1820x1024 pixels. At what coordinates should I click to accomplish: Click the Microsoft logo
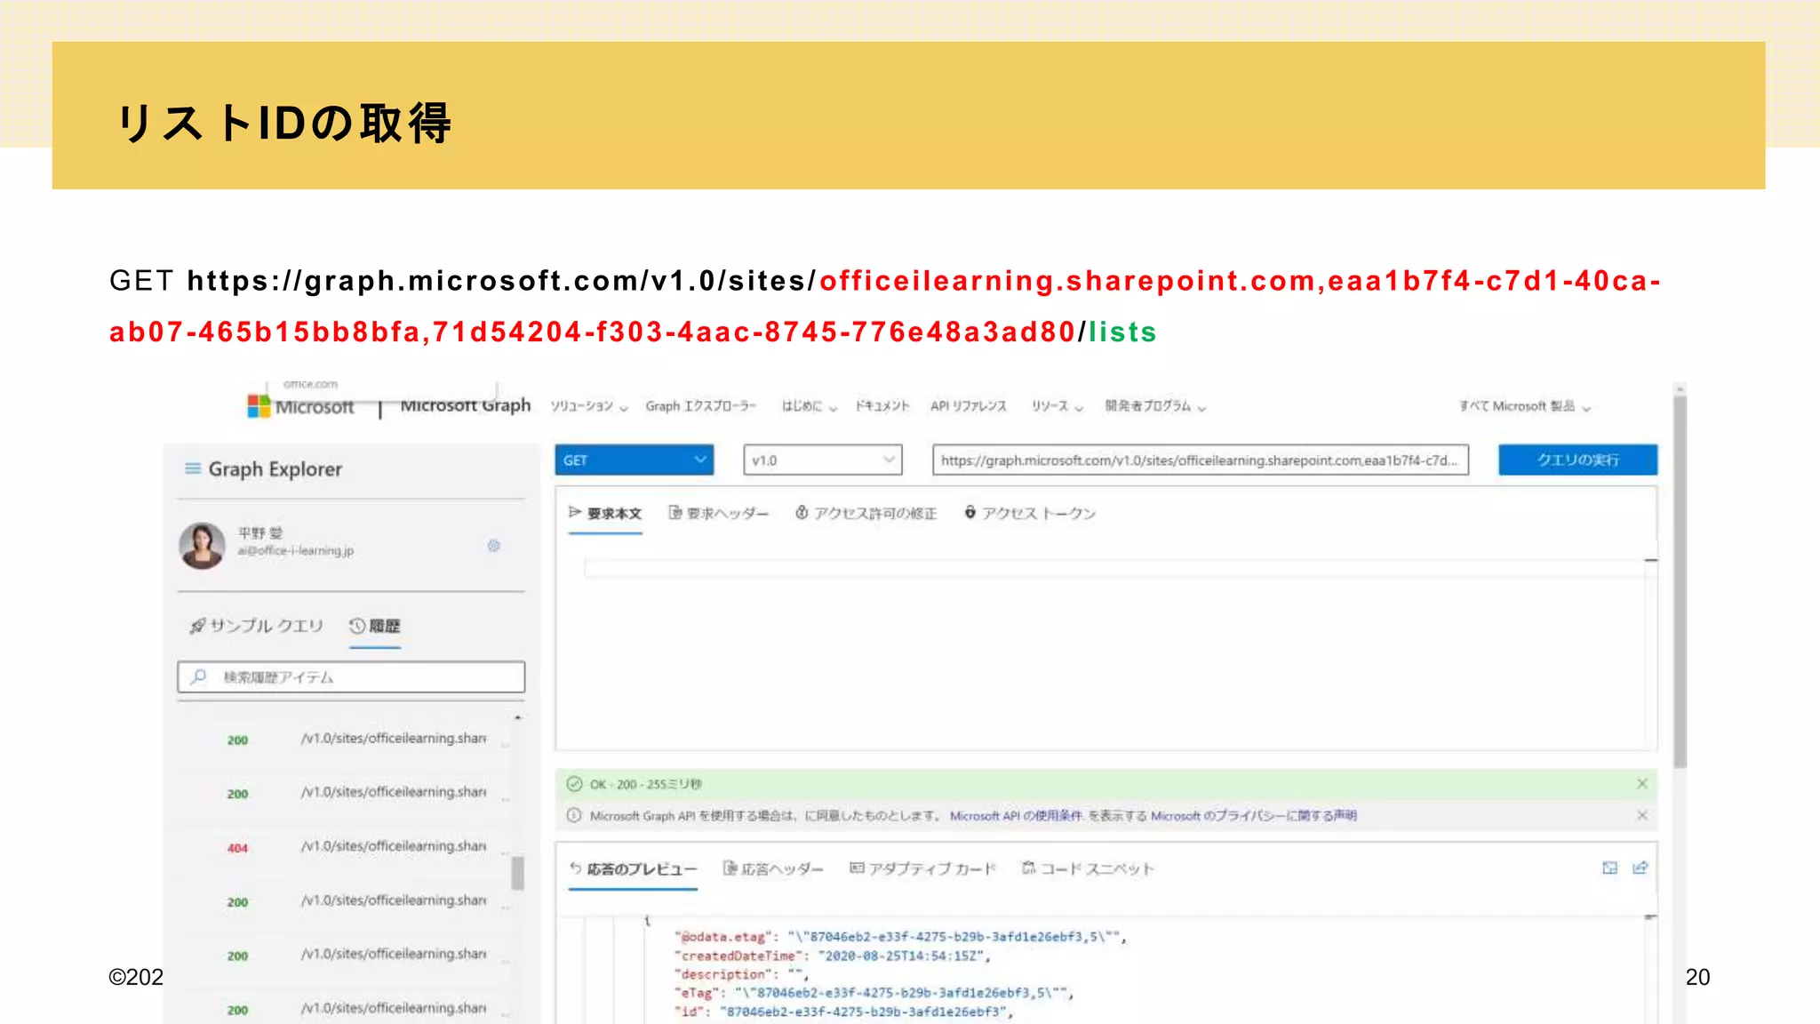[301, 406]
